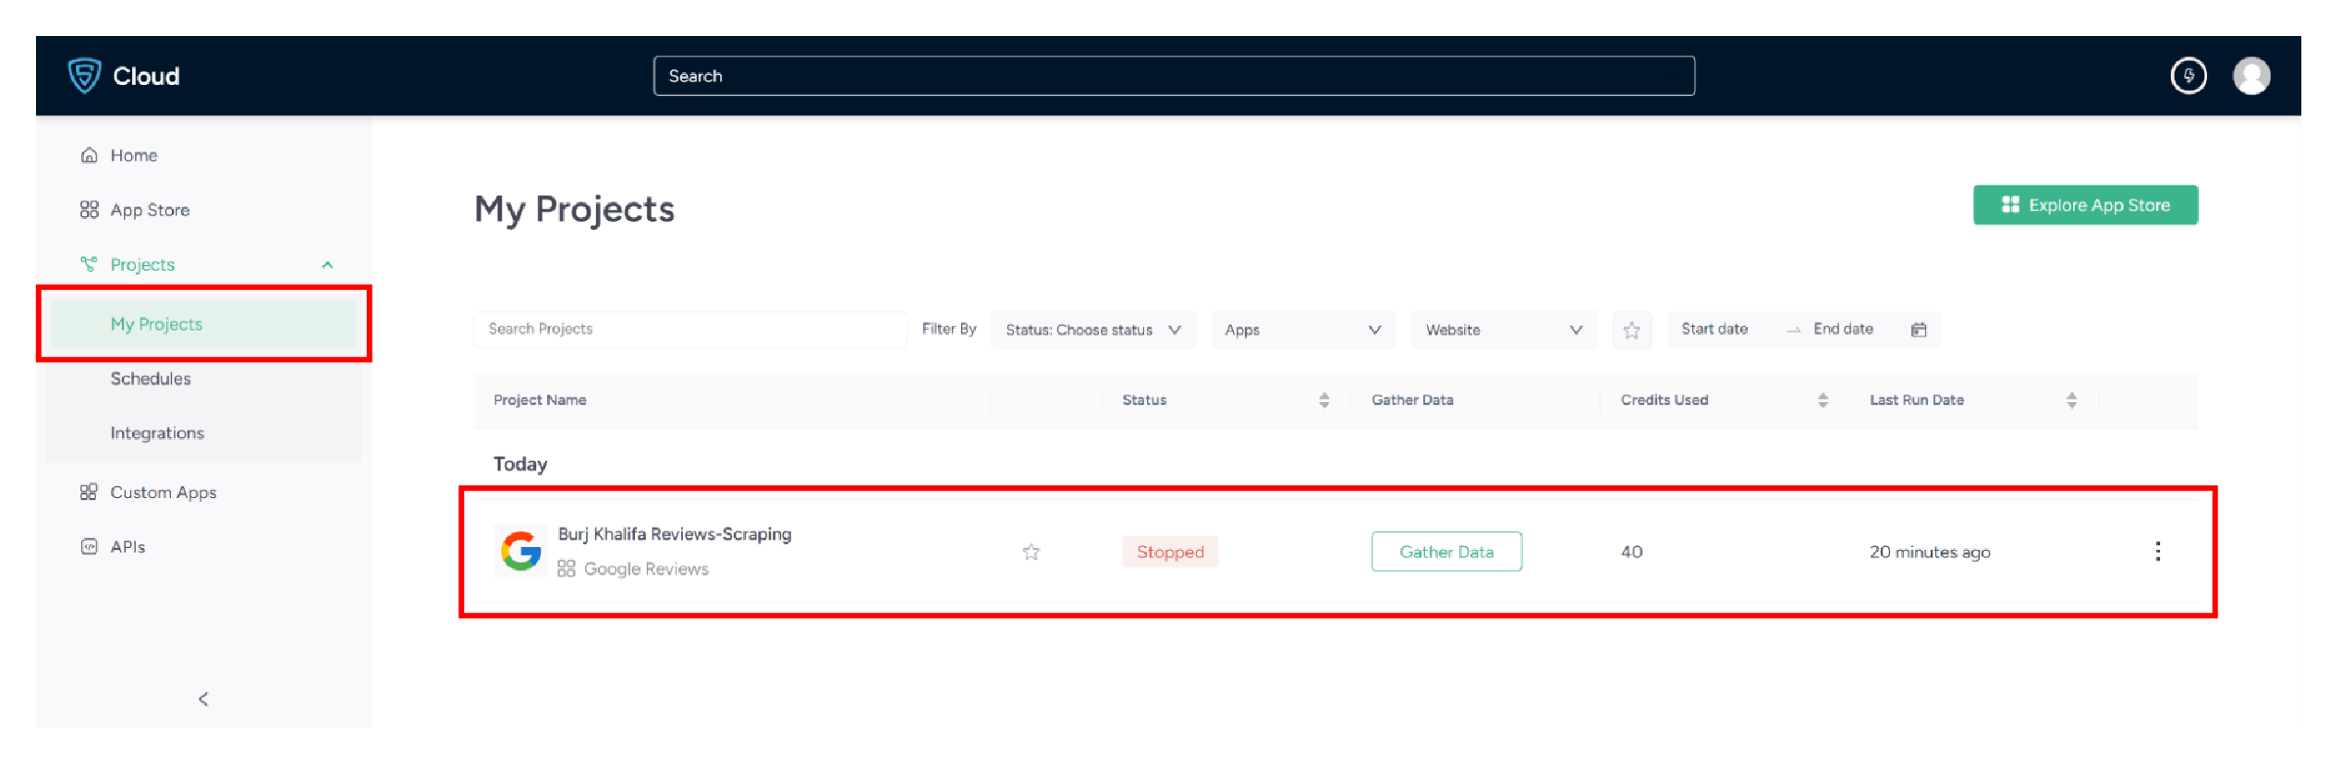The image size is (2330, 767).
Task: Filter projects by favorites star
Action: click(1631, 330)
